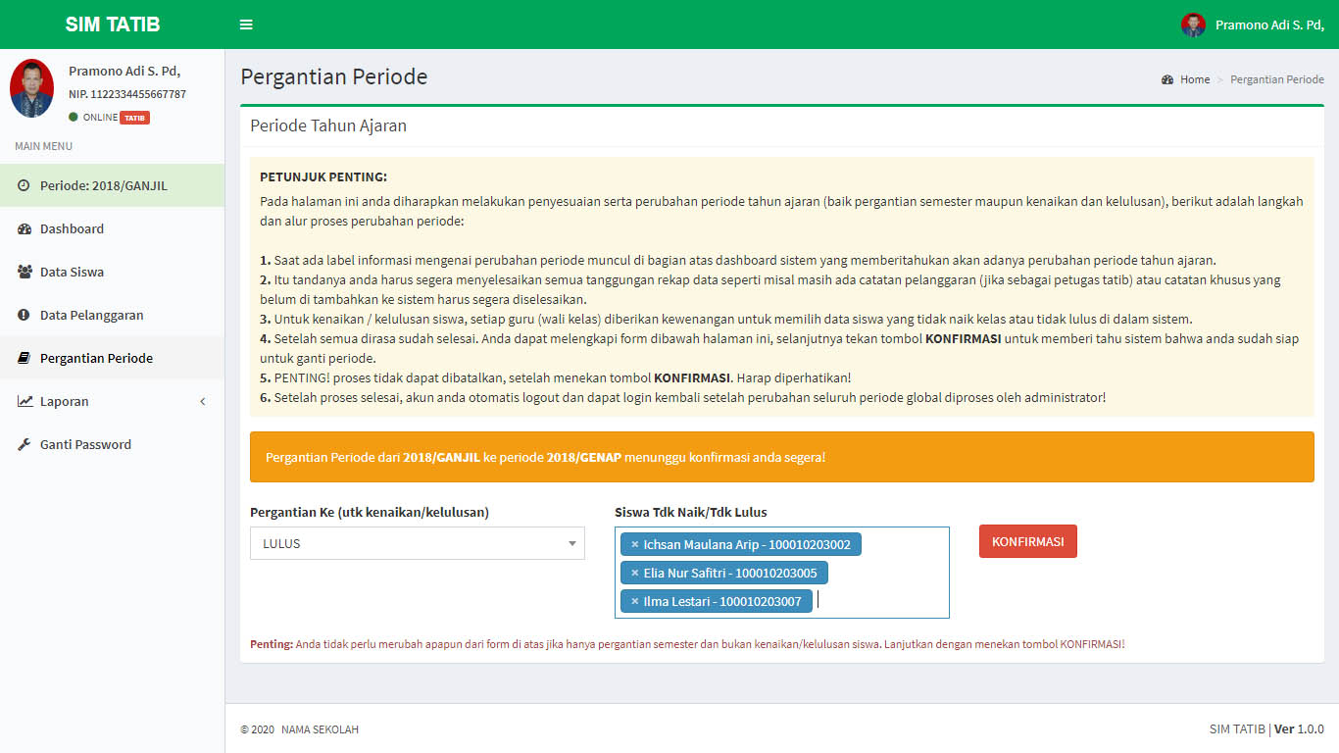This screenshot has height=753, width=1339.
Task: Click the breadcrumb Home dashboard icon
Action: [1167, 79]
